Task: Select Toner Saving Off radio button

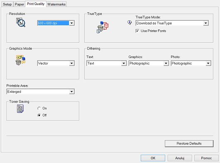Action: click(39, 115)
